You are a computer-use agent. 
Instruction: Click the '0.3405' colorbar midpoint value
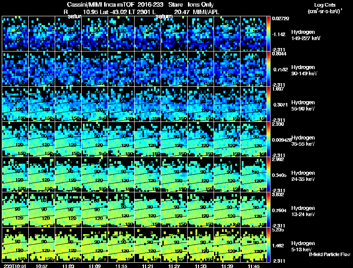[x=279, y=175]
